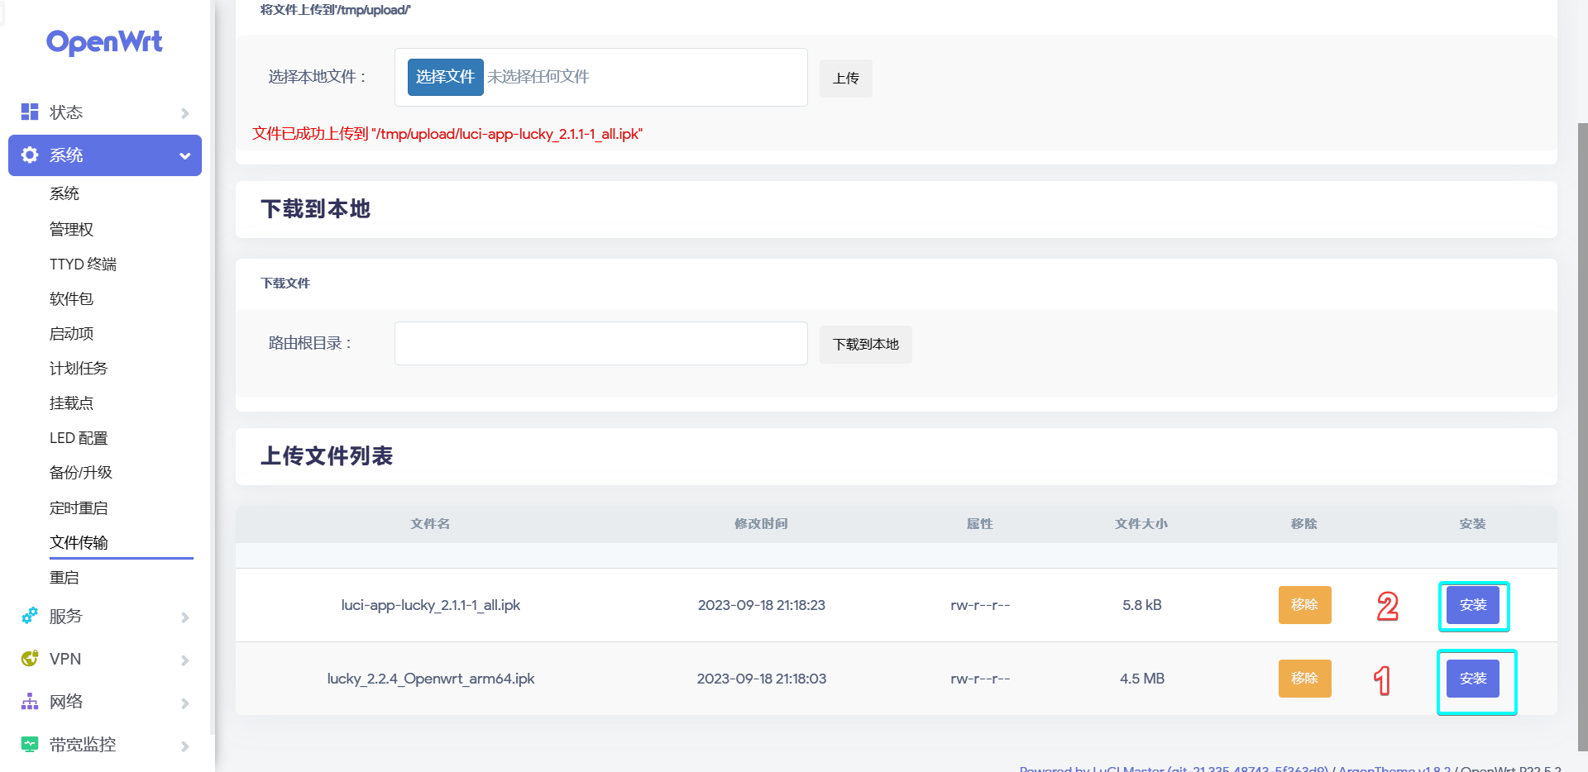
Task: Click timestamp 2023-09-18 21:18:03
Action: (761, 679)
